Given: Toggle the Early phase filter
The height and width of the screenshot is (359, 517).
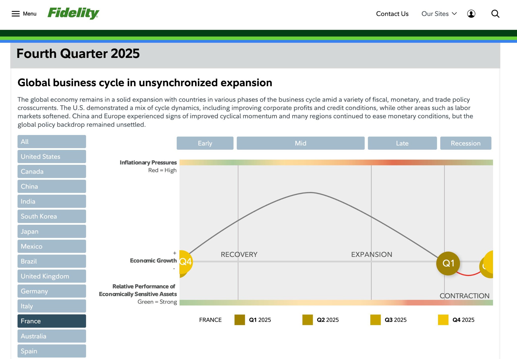Looking at the screenshot, I should [x=205, y=143].
